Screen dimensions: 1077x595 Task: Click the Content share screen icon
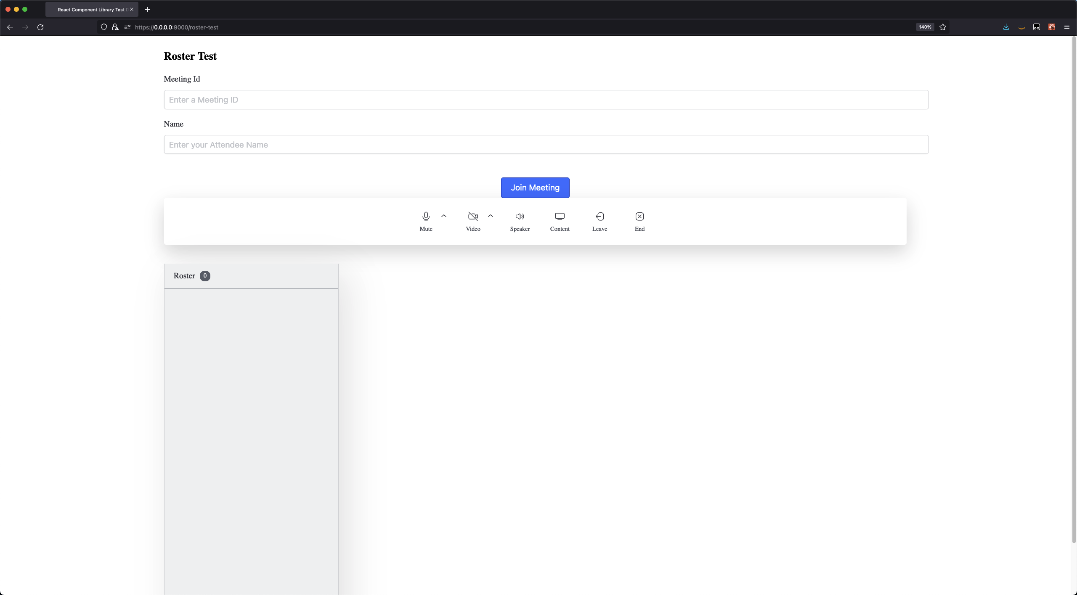560,217
